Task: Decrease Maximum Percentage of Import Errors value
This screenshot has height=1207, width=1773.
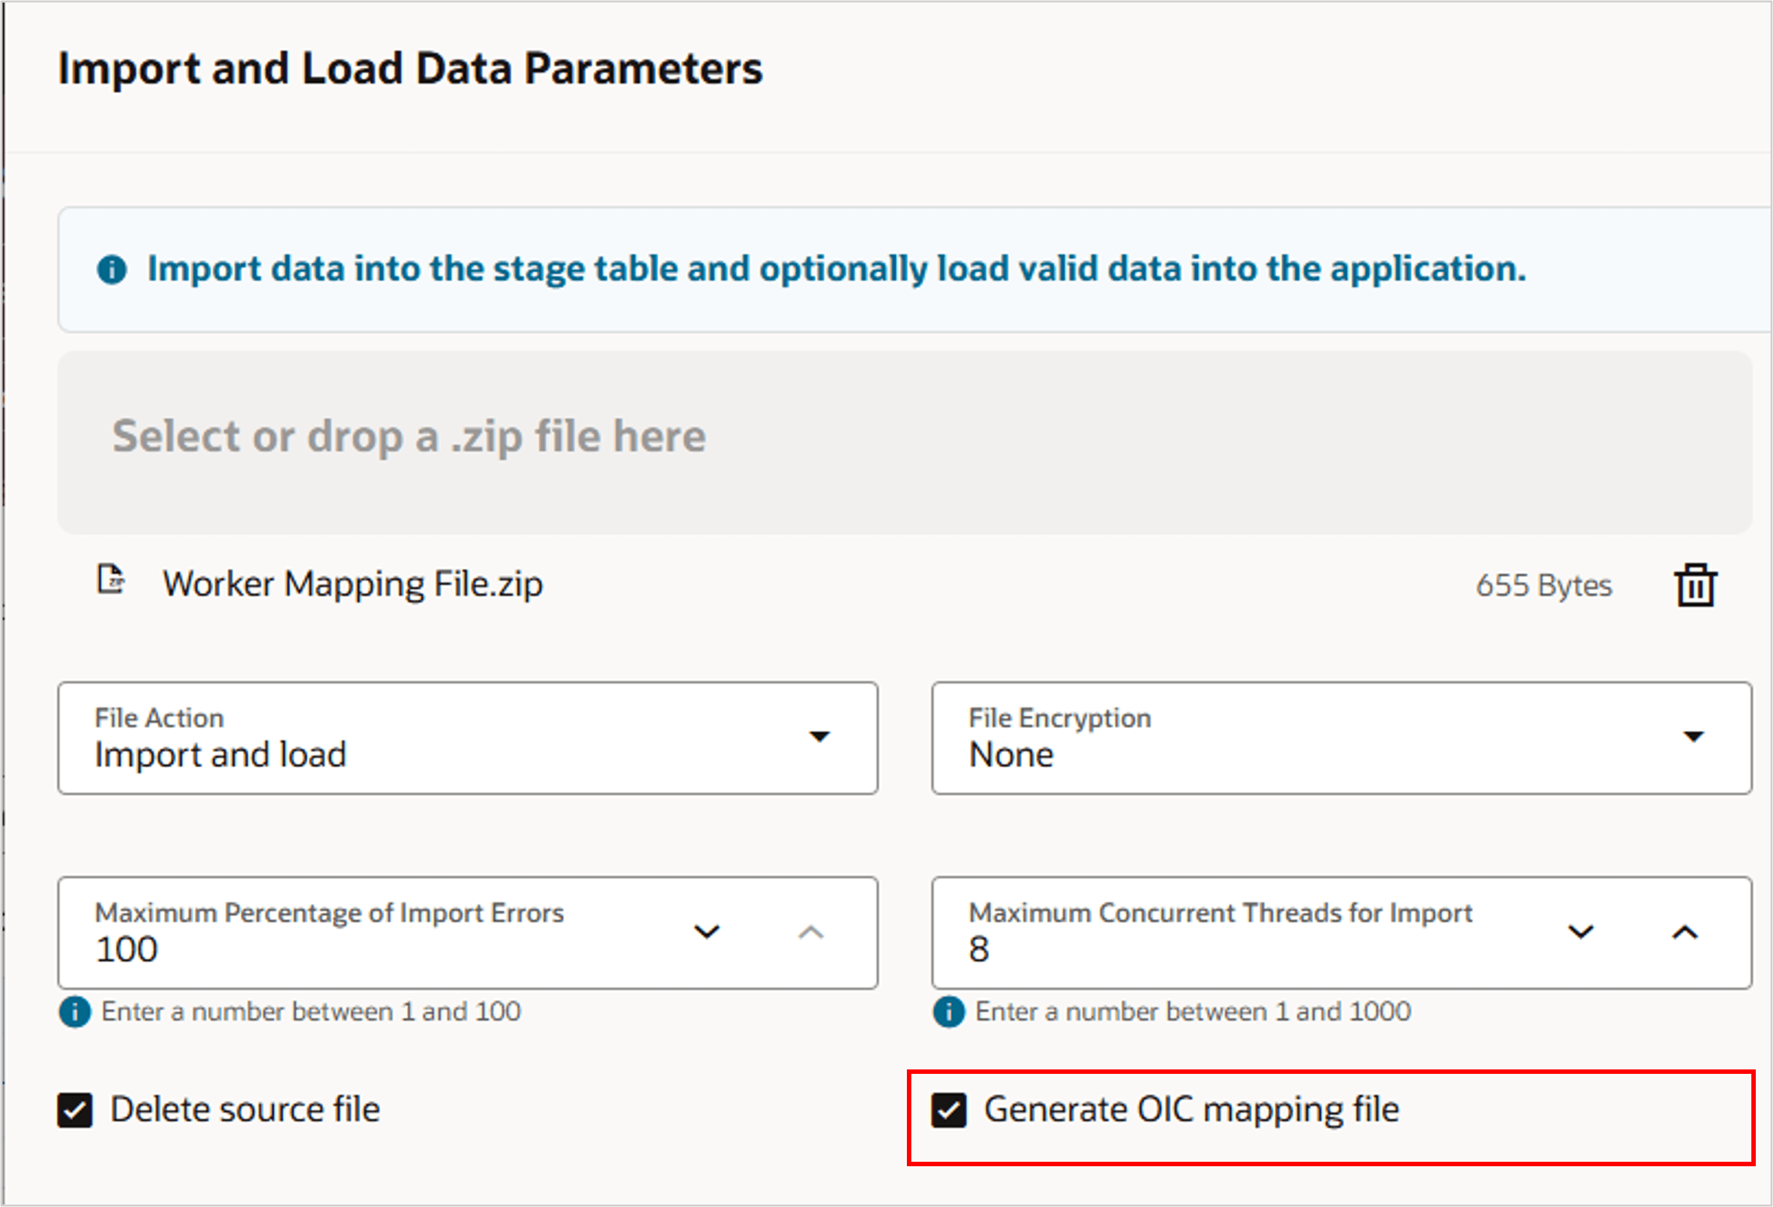Action: coord(706,932)
